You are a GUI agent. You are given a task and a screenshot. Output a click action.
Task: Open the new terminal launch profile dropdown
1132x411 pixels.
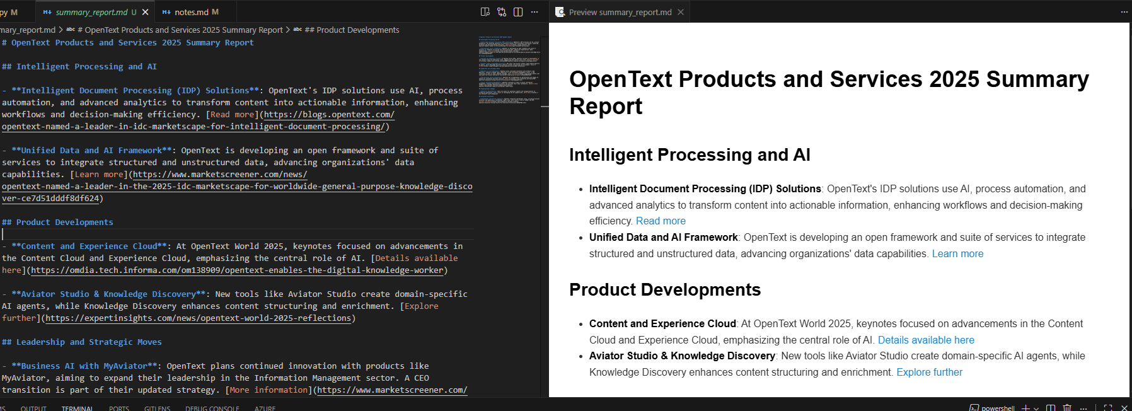[1036, 408]
